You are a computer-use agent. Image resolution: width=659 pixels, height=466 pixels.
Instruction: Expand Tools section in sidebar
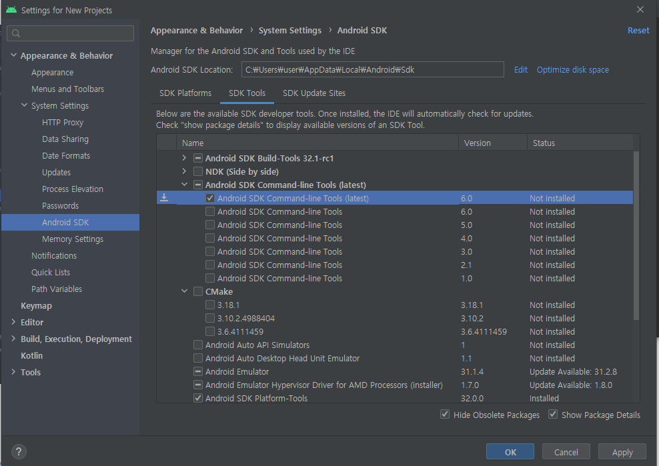13,372
